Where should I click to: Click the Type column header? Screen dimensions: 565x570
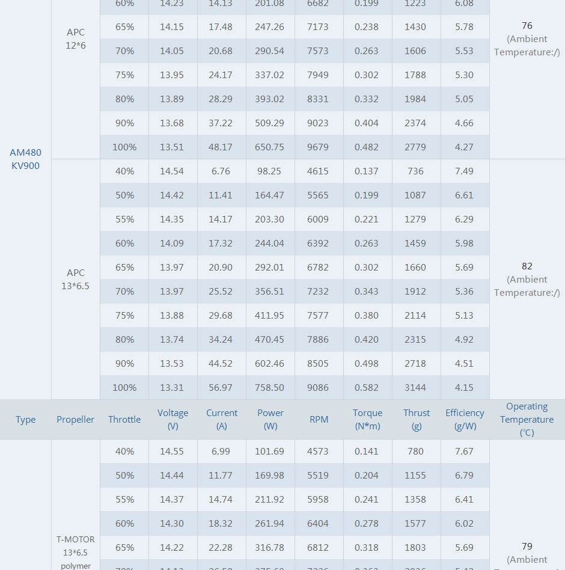(x=26, y=420)
